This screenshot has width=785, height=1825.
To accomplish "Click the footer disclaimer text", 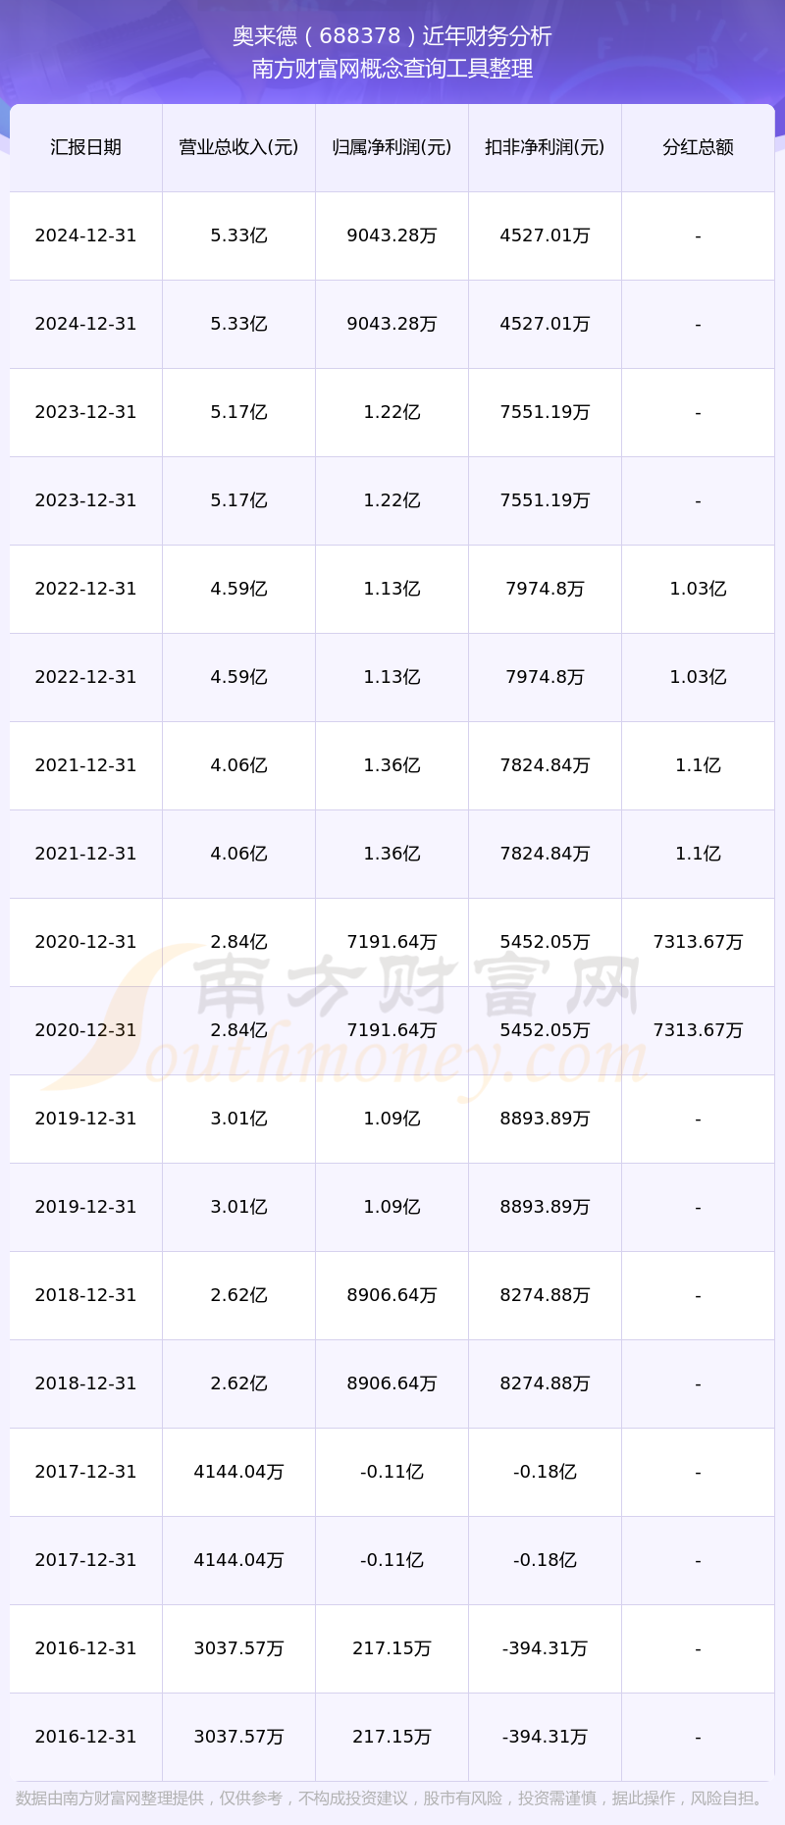I will coord(392,1798).
